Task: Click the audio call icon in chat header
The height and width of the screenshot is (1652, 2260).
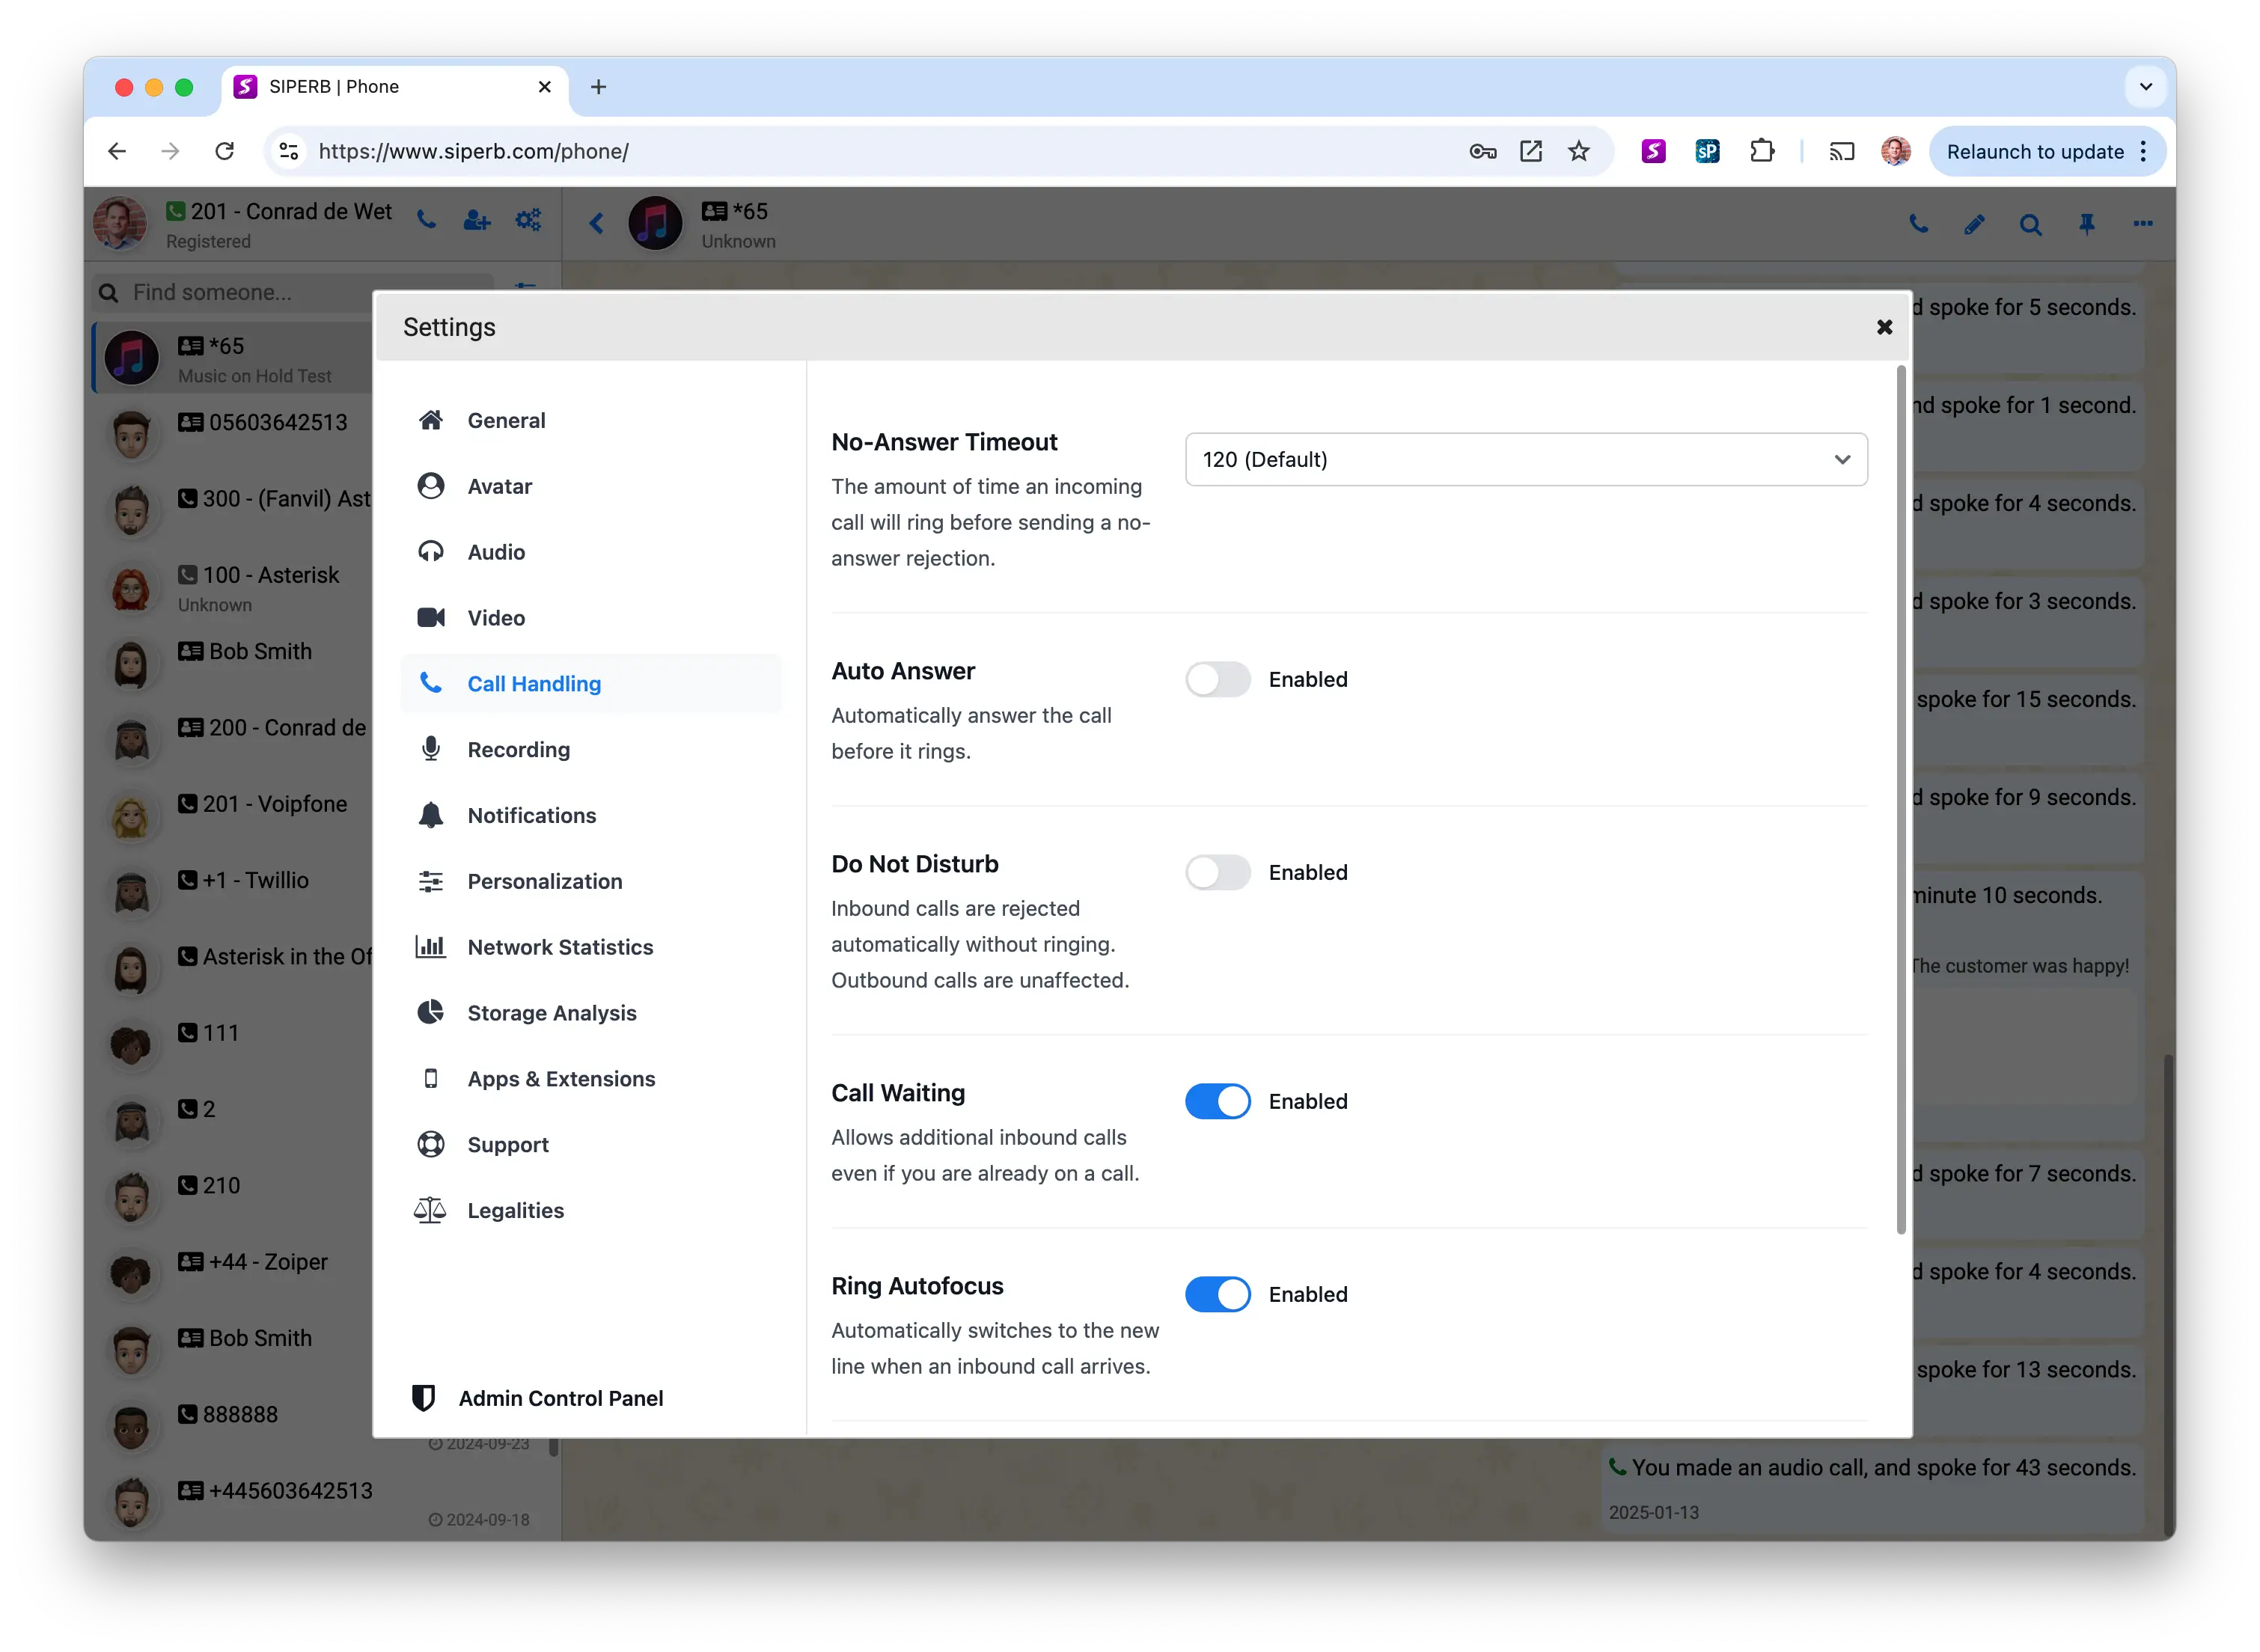Action: (1917, 224)
